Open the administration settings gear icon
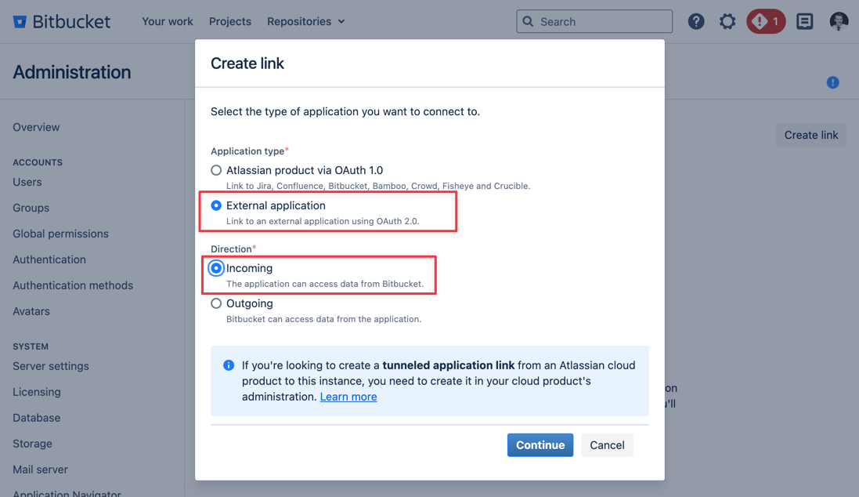Screen dimensions: 859x497 (727, 21)
